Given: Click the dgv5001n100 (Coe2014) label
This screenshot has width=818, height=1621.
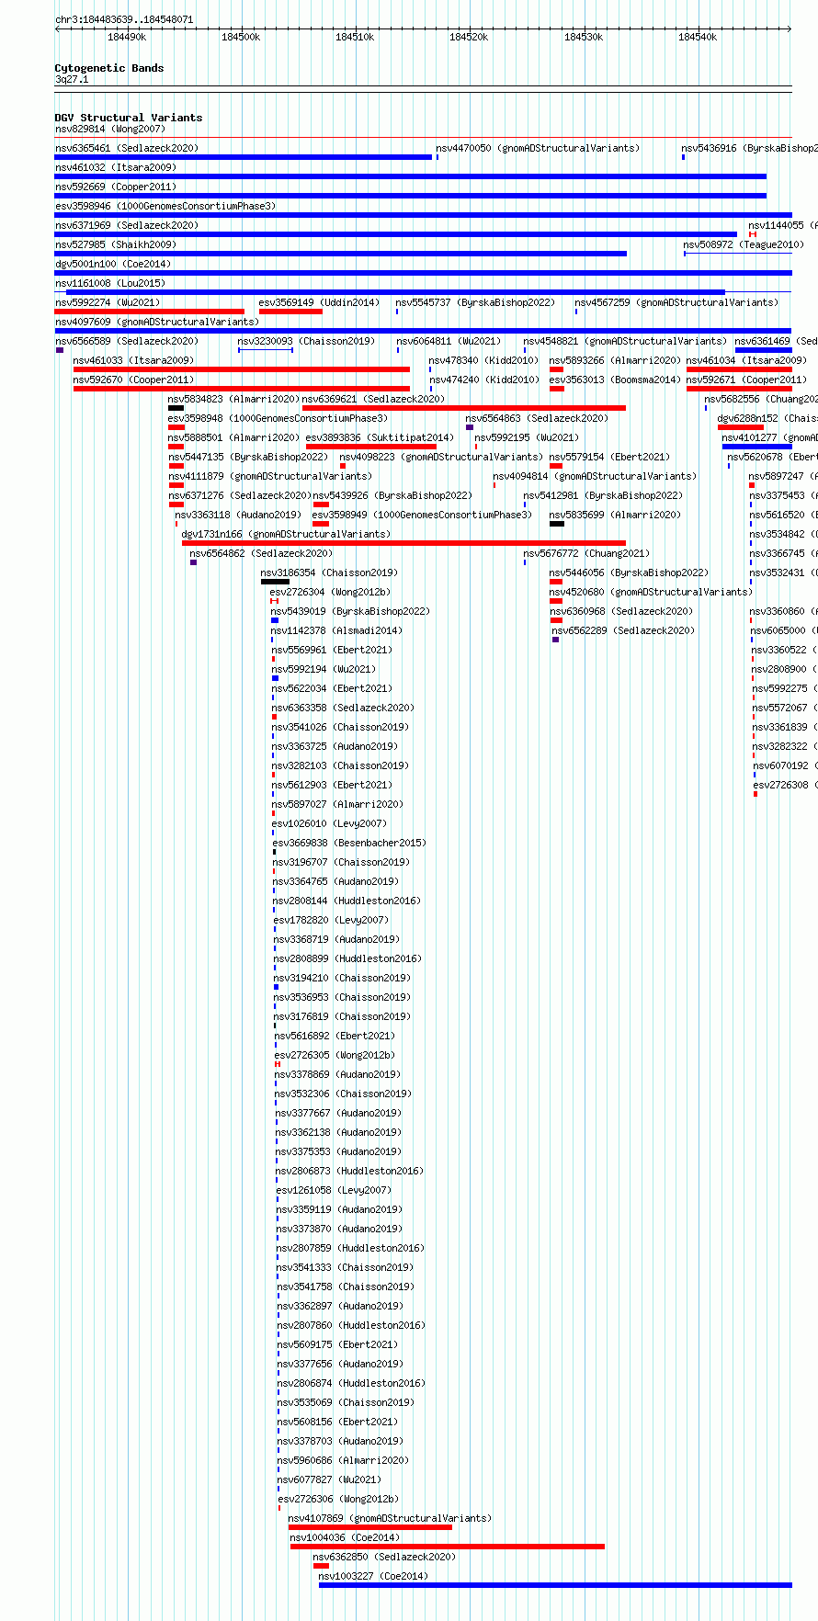Looking at the screenshot, I should point(113,264).
